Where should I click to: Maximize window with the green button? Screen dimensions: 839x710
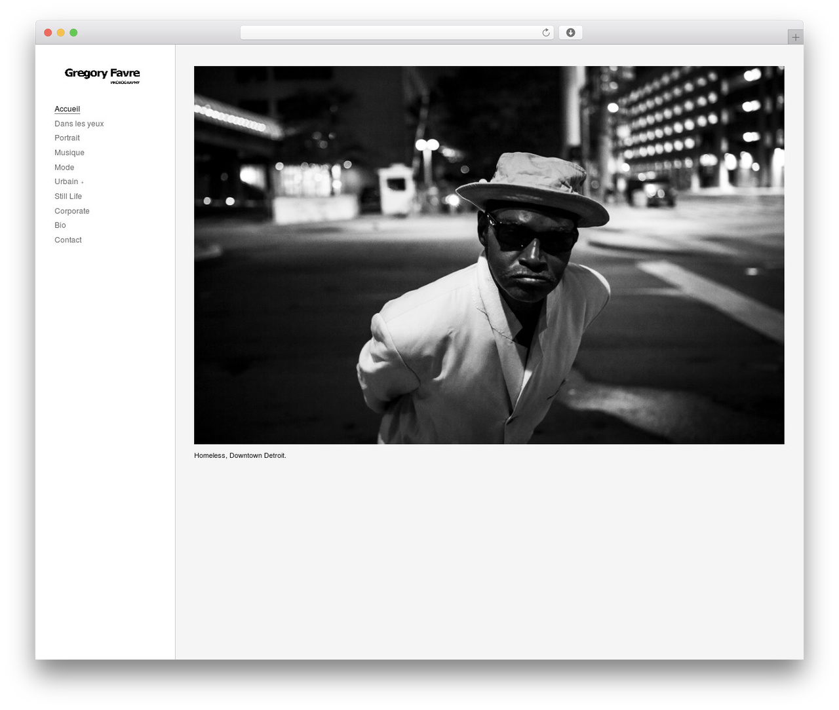coord(73,33)
